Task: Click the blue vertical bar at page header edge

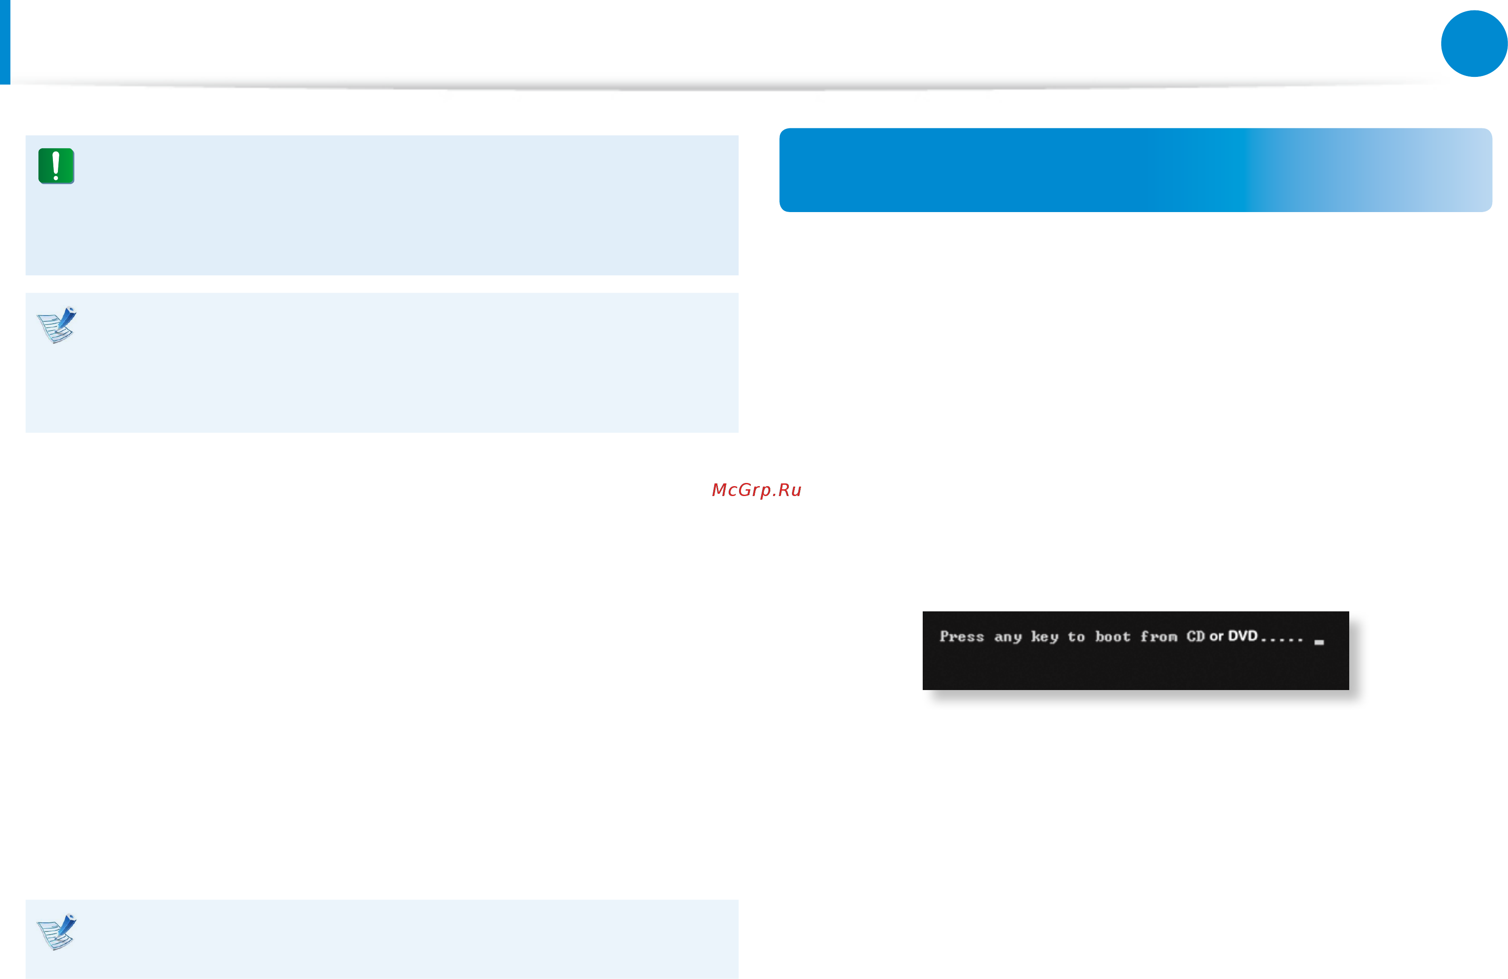Action: [5, 42]
